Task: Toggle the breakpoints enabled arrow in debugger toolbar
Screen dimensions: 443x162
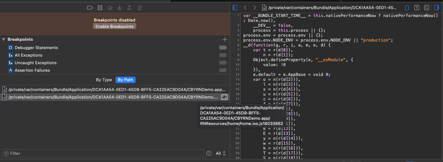Action: coord(90,8)
